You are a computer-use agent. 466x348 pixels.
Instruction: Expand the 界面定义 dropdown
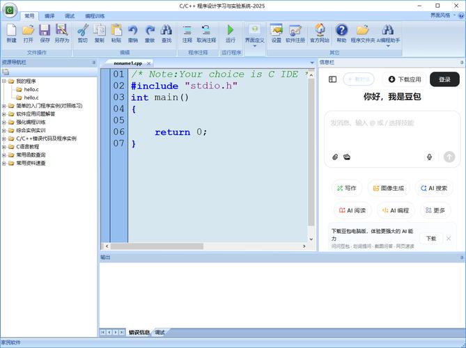(254, 46)
